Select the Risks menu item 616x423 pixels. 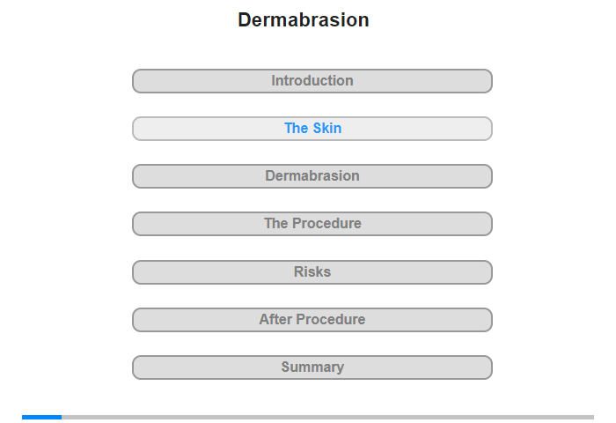pos(312,272)
